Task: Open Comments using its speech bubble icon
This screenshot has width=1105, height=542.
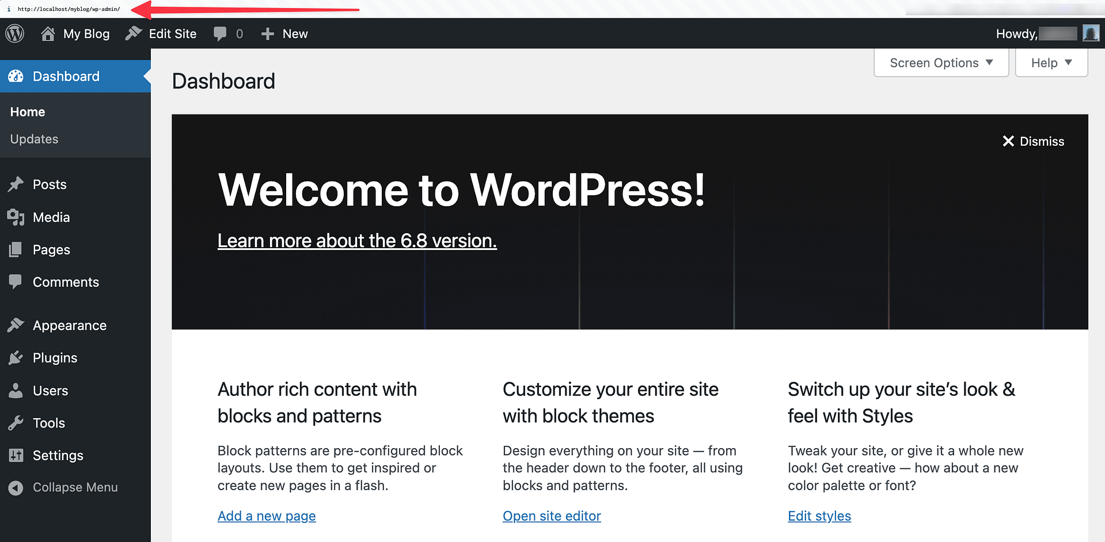Action: click(x=16, y=282)
